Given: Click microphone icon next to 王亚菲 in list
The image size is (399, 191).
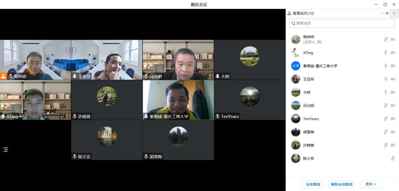Looking at the screenshot, I should coord(385,79).
